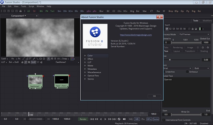Viewport: 213px width, 125px height.
Task: Add a Txt+ text tool
Action: (52, 11)
